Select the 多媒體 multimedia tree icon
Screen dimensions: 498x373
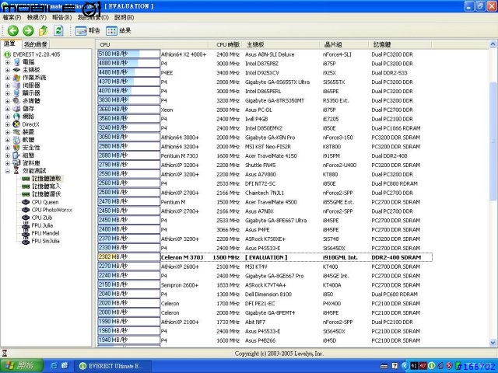click(x=17, y=101)
